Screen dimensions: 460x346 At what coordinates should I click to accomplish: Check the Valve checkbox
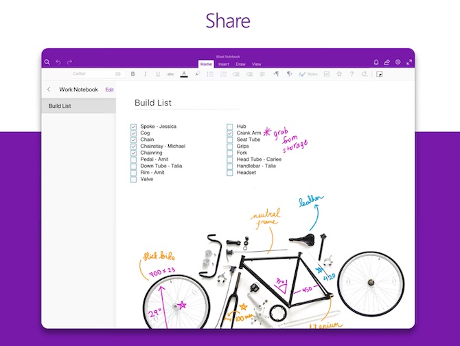tap(133, 180)
